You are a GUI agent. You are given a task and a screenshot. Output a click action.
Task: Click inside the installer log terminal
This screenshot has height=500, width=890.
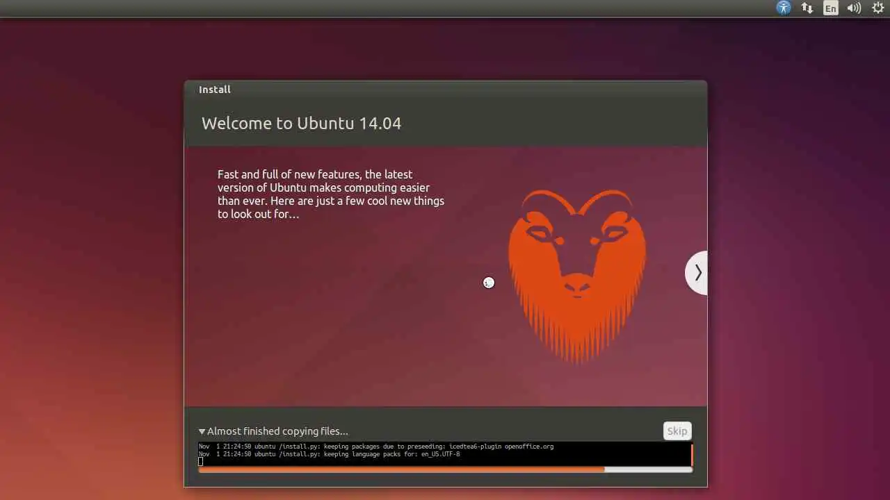444,454
